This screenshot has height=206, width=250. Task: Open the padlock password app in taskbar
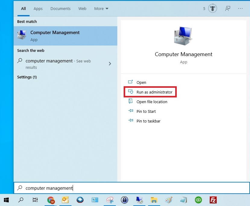125,200
